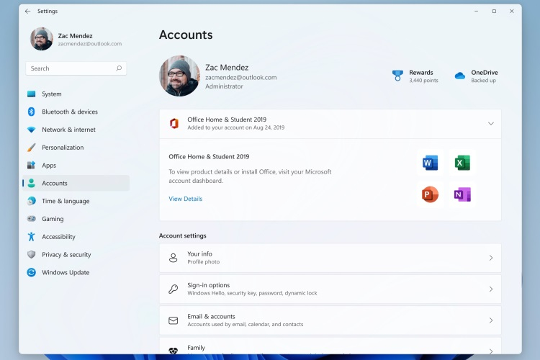This screenshot has height=360, width=540.
Task: Open the OneNote app icon
Action: pyautogui.click(x=462, y=194)
